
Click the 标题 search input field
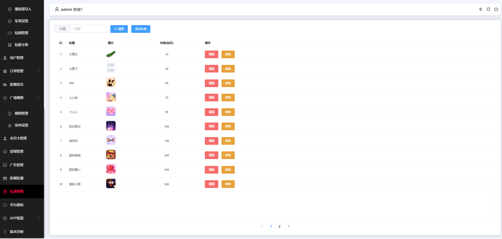tap(89, 29)
